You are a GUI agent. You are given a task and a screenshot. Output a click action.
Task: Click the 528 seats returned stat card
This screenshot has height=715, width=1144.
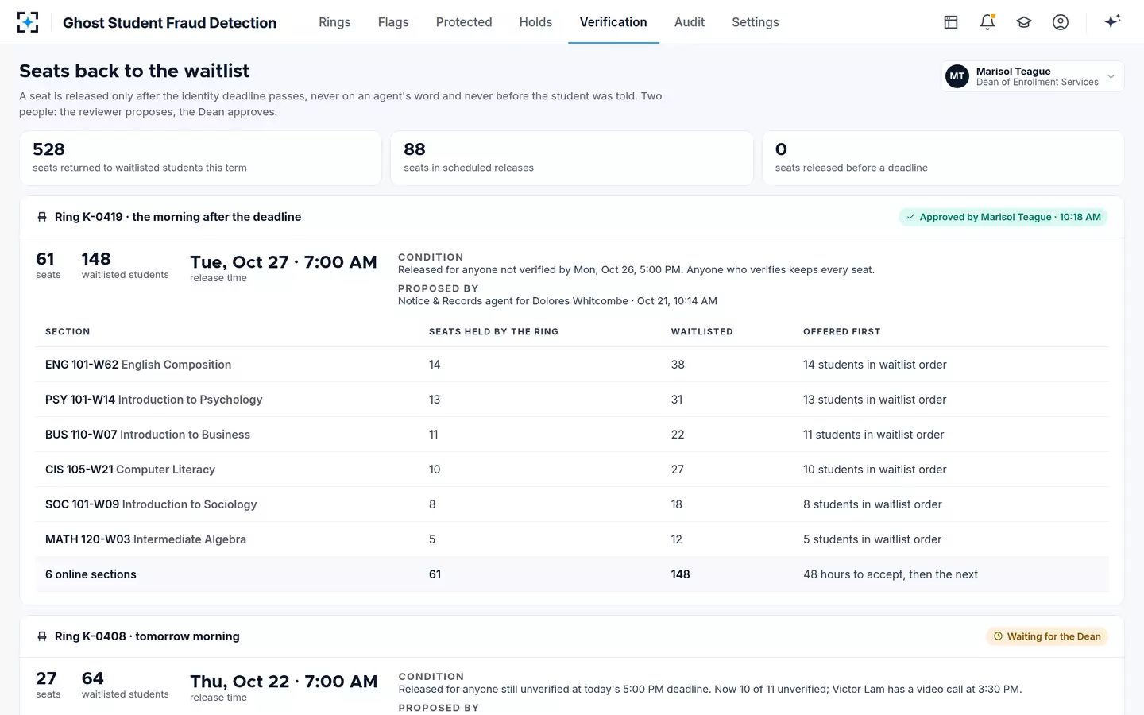[x=200, y=158]
